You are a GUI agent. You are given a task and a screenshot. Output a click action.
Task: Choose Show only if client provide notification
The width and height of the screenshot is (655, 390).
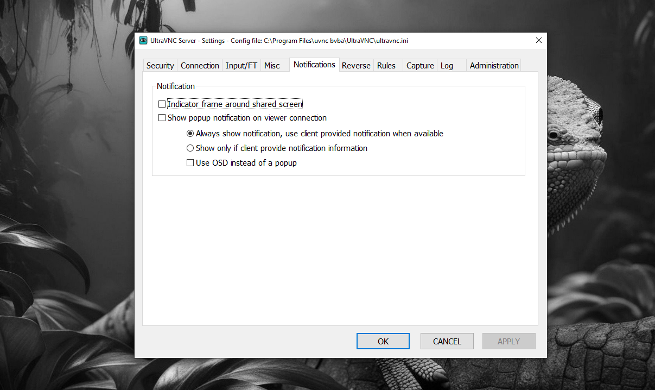click(190, 148)
